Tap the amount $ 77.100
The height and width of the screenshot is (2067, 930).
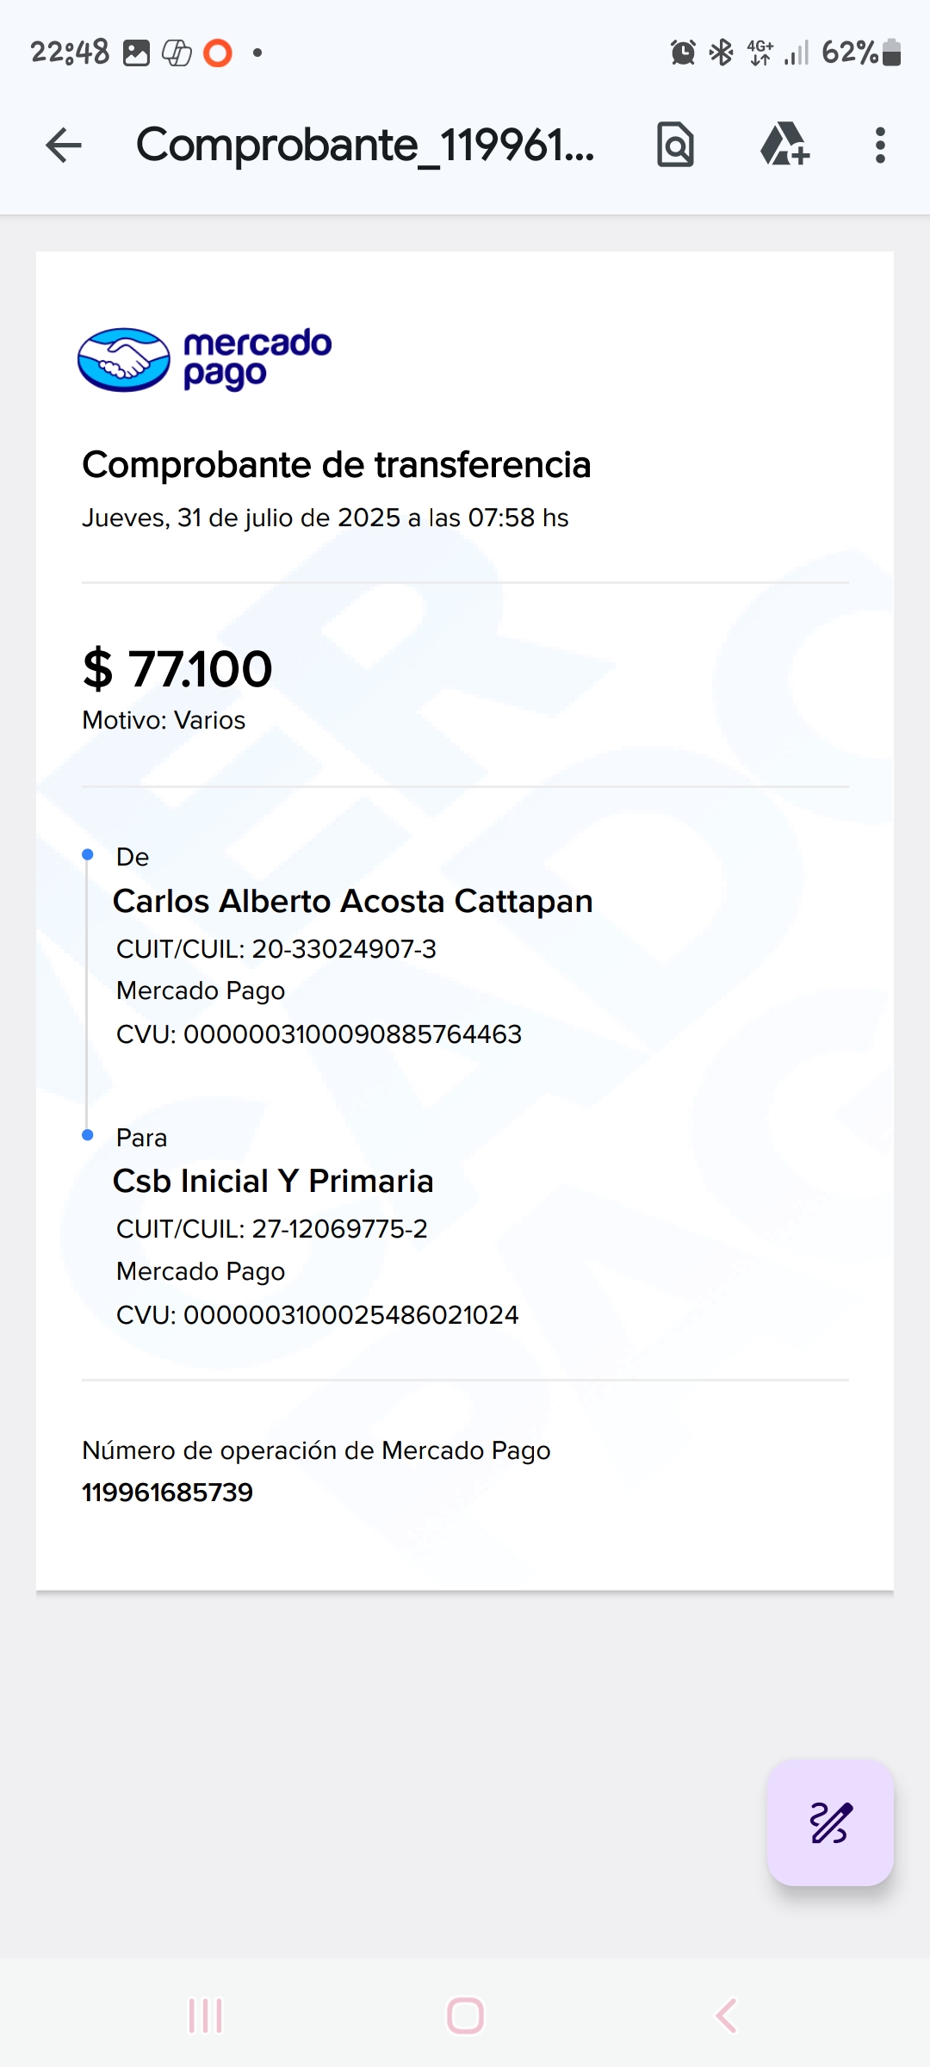coord(177,669)
